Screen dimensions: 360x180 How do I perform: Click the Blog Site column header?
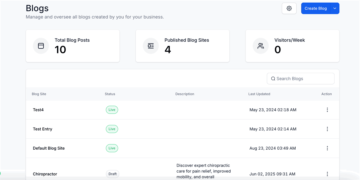[39, 94]
